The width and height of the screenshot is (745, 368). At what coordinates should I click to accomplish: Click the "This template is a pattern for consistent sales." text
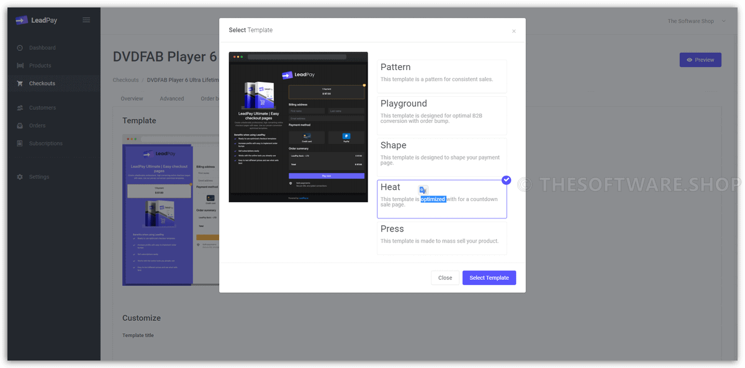tap(437, 79)
